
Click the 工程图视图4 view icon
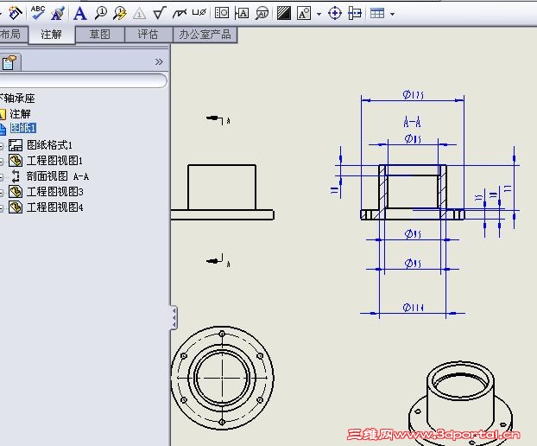coord(16,207)
